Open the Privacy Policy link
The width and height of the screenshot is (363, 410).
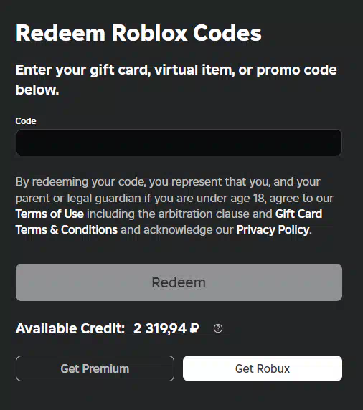[273, 230]
